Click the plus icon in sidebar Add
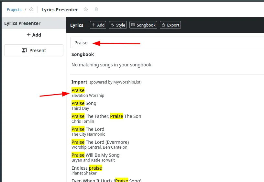This screenshot has height=182, width=264. tap(28, 35)
